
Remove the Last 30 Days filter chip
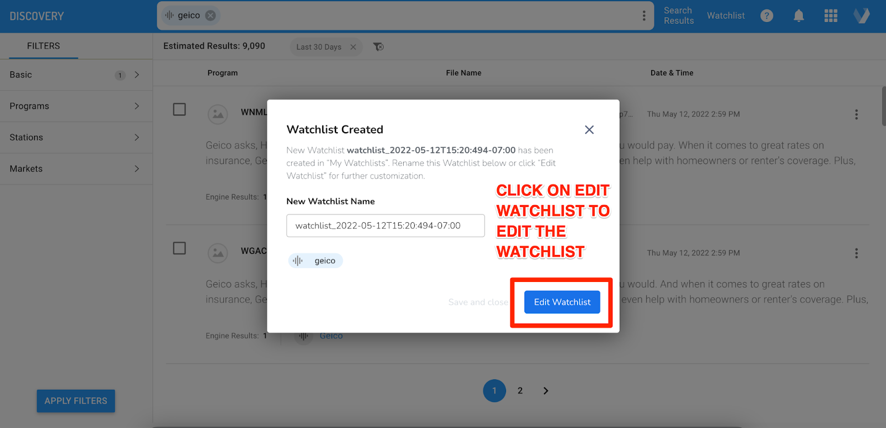click(x=353, y=47)
